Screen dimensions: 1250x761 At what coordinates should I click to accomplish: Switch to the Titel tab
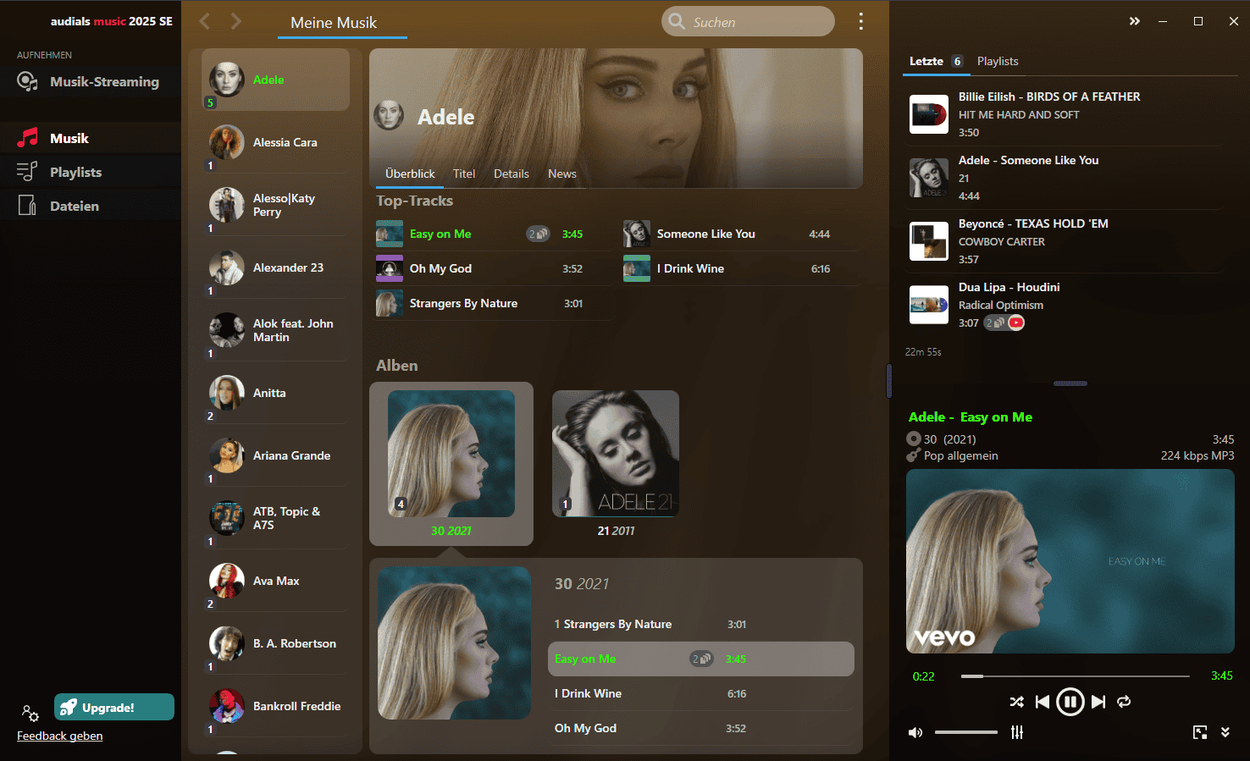464,174
